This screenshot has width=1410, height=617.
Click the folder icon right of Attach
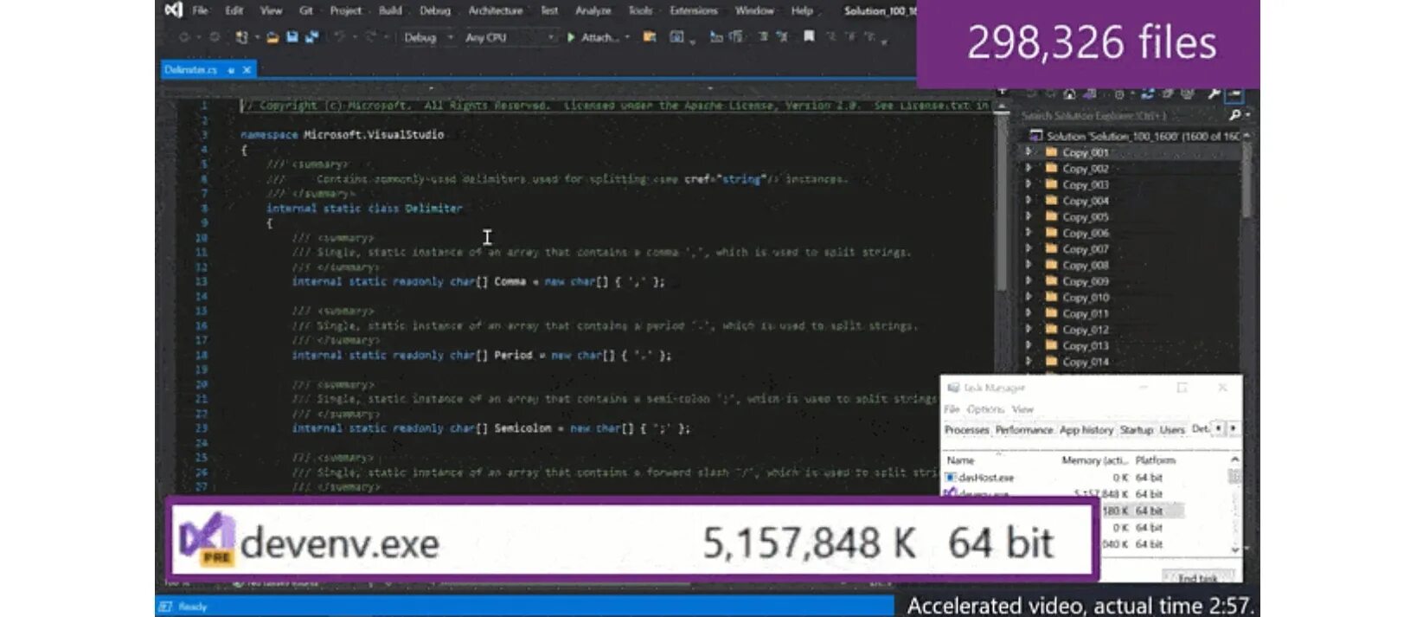click(x=650, y=37)
